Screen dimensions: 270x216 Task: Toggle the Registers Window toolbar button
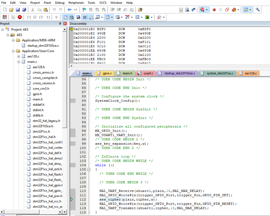point(85,17)
